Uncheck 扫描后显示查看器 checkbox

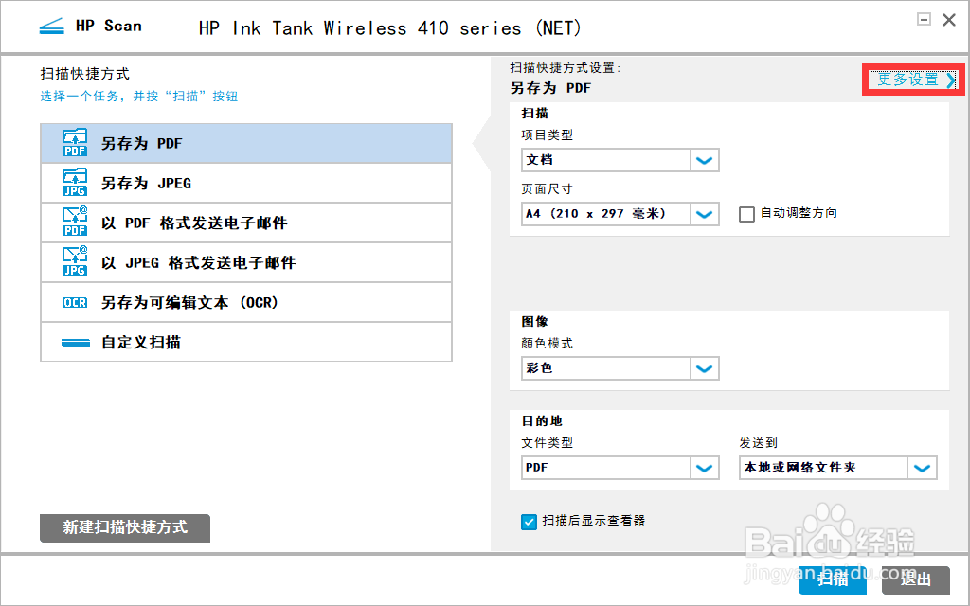[x=530, y=521]
